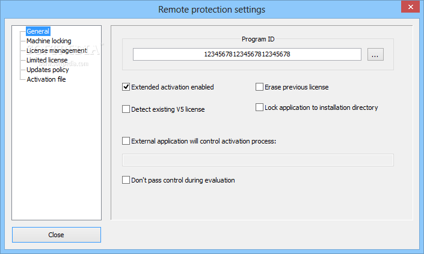This screenshot has width=424, height=254.
Task: Enable Lock application to installation directory
Action: pos(259,107)
